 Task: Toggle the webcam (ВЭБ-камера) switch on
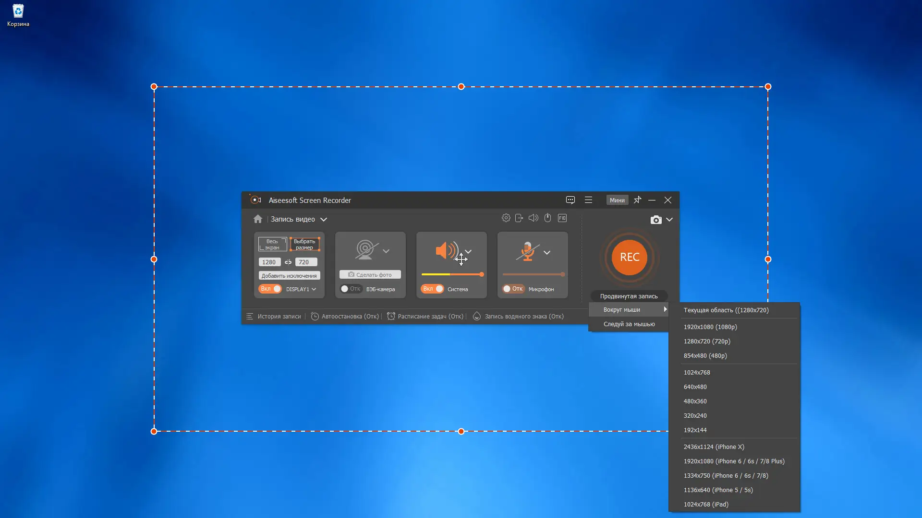(350, 289)
